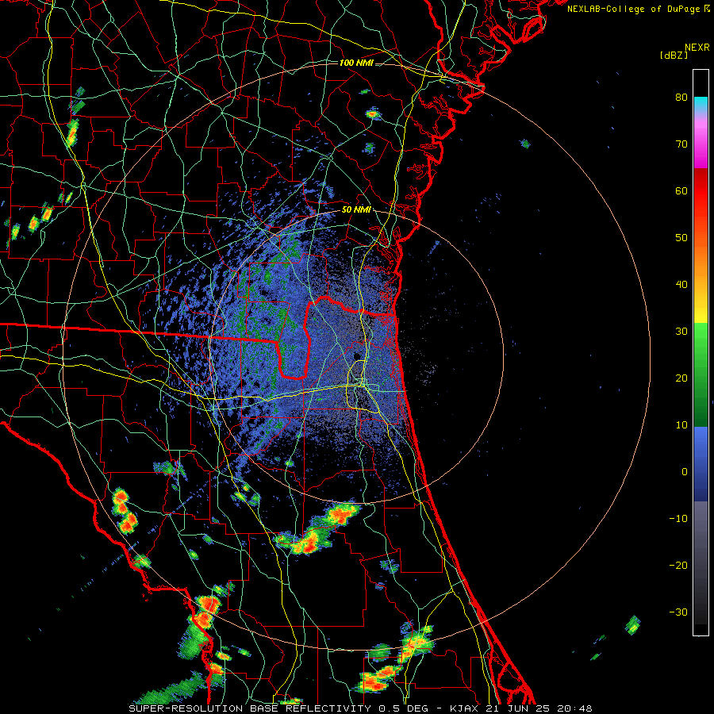Screen dimensions: 714x714
Task: Click the 30 value on the dBZ scale
Action: (681, 331)
